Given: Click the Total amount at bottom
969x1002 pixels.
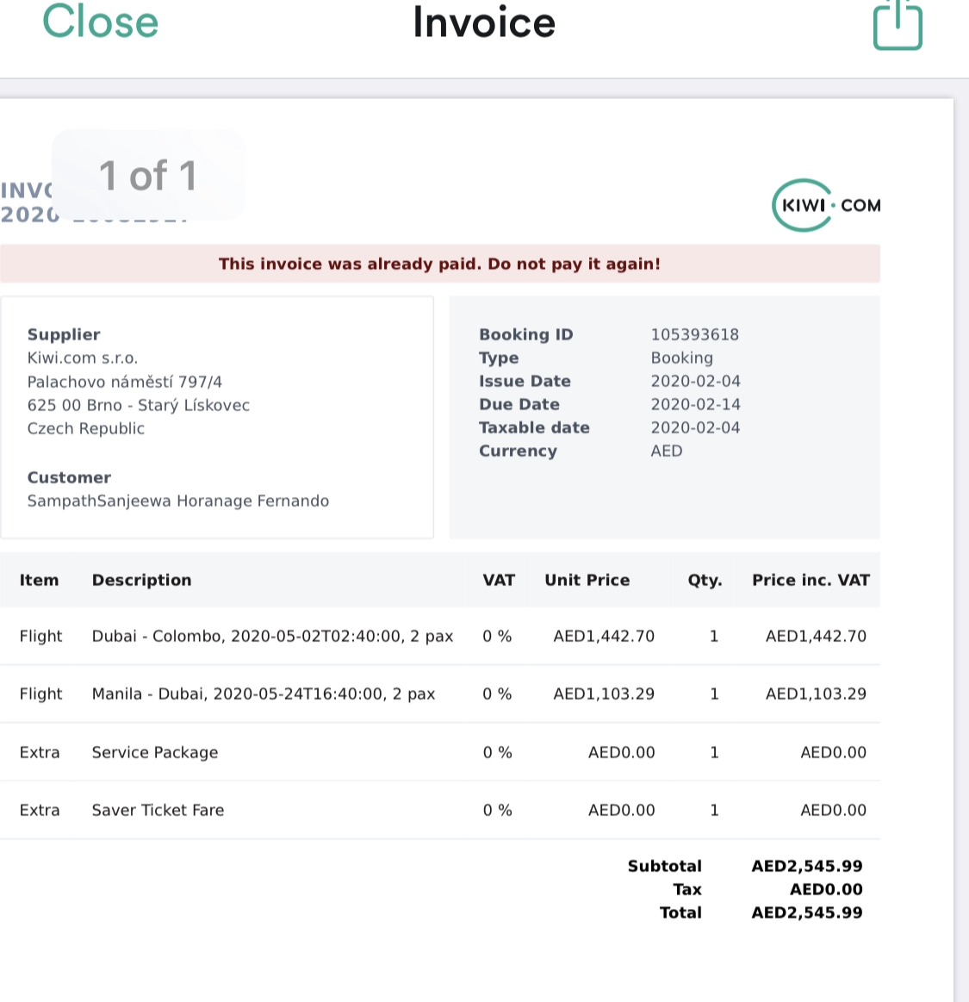Looking at the screenshot, I should (807, 912).
